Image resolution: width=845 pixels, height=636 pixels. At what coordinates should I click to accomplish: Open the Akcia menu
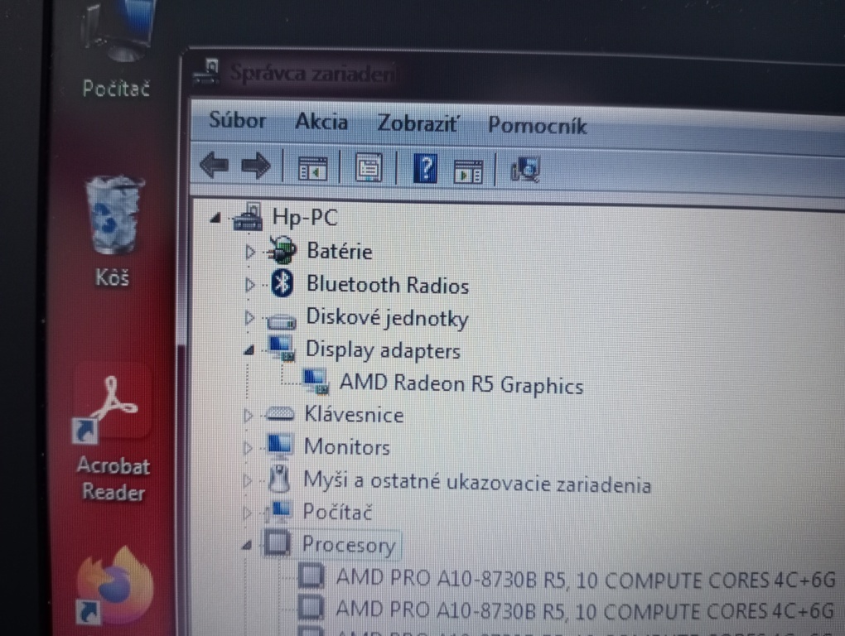(321, 122)
